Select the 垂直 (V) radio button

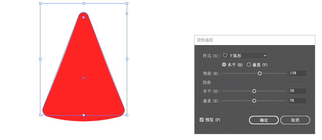coord(249,65)
